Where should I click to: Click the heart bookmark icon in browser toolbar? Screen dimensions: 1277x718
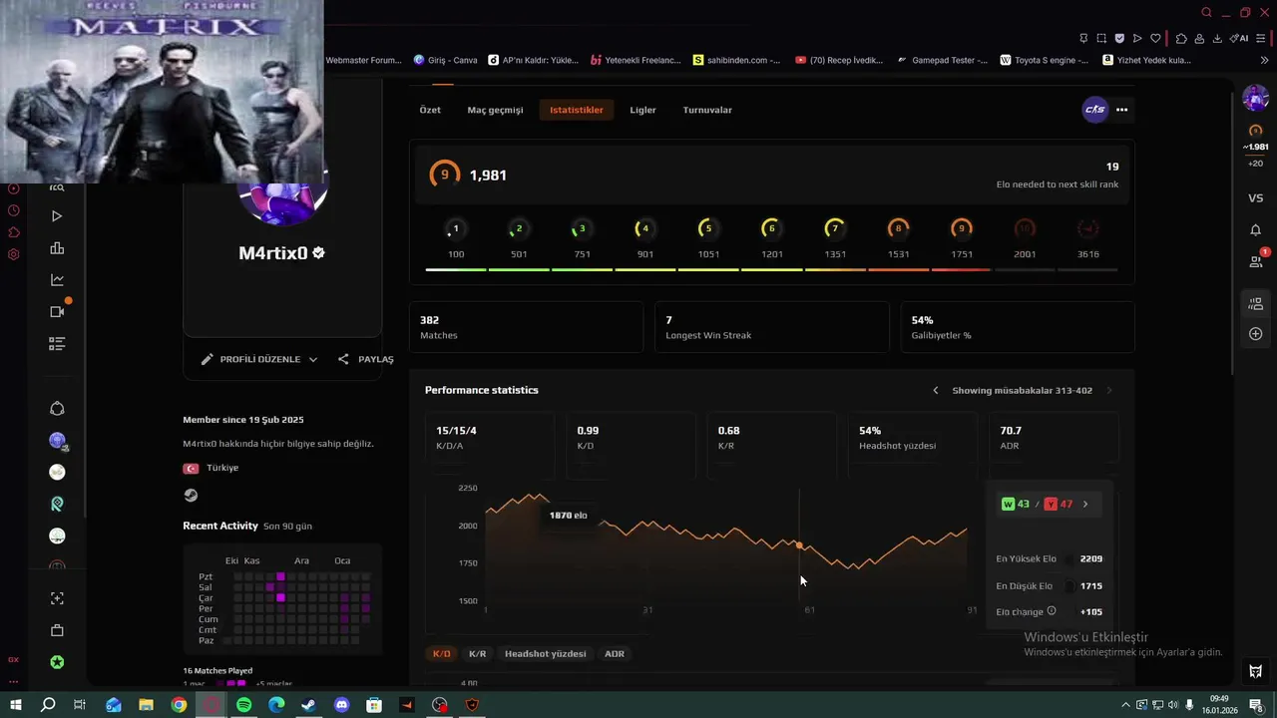(x=1156, y=38)
